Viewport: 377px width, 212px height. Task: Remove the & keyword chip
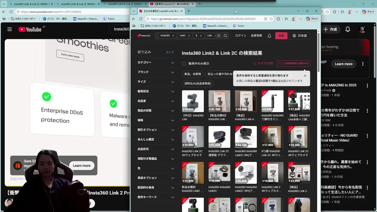pyautogui.click(x=201, y=36)
